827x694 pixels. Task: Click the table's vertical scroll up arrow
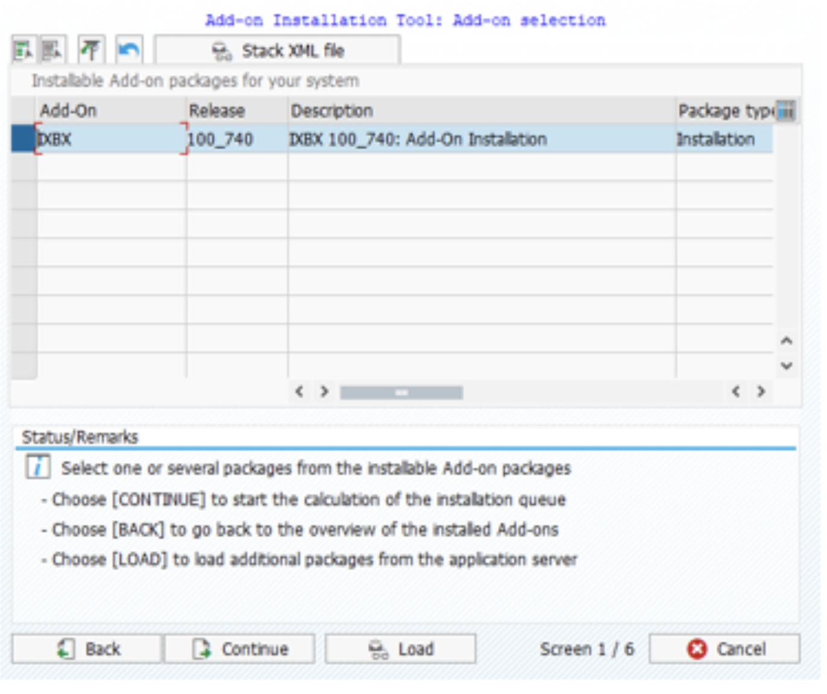click(786, 341)
